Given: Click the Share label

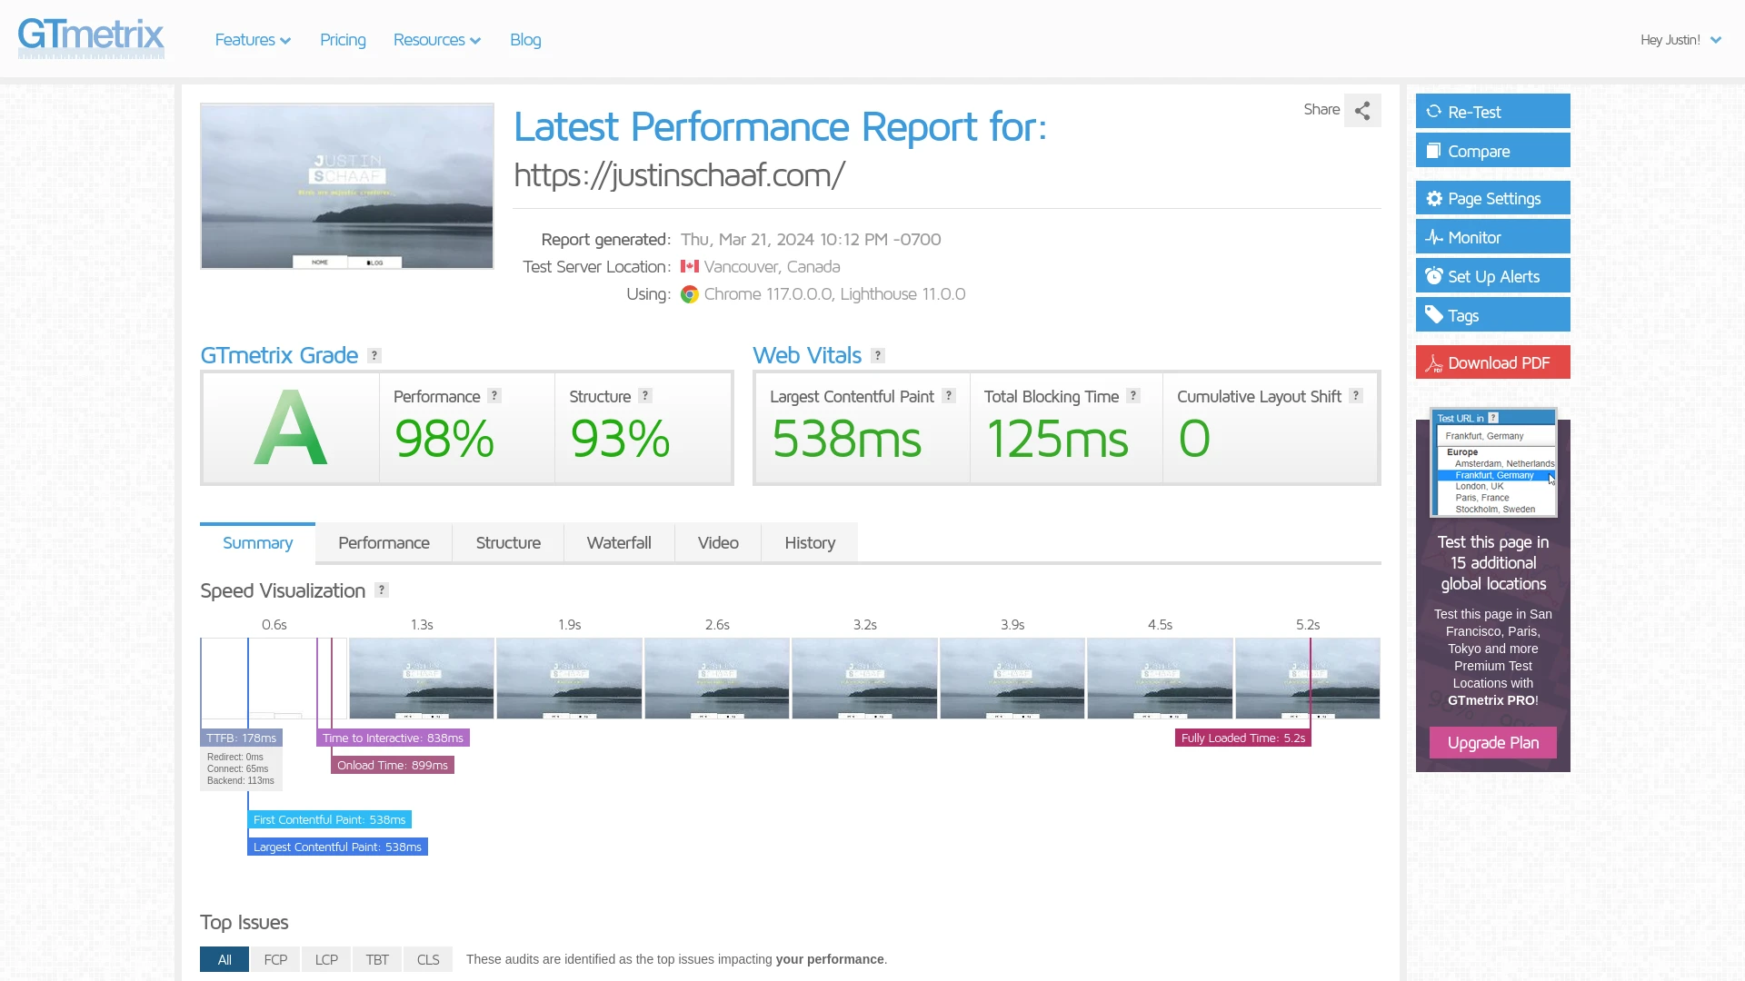Looking at the screenshot, I should coord(1321,109).
